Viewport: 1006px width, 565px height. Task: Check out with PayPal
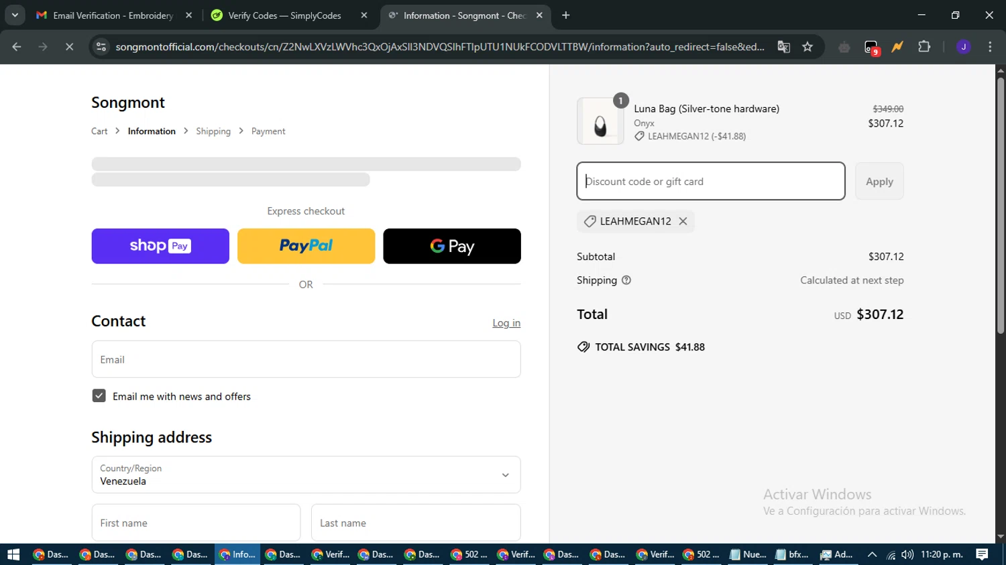click(x=306, y=246)
